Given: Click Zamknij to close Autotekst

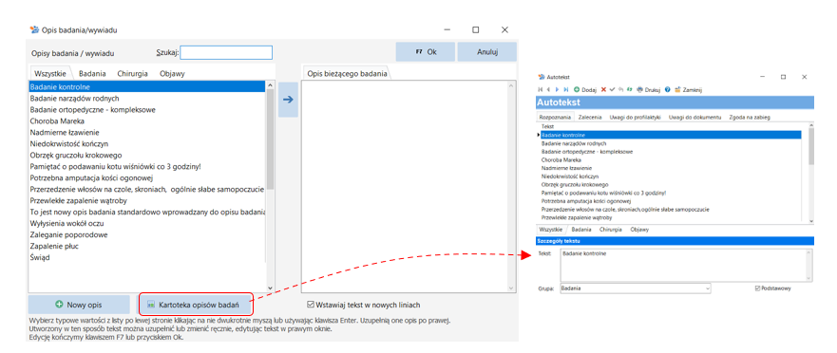Looking at the screenshot, I should 689,89.
